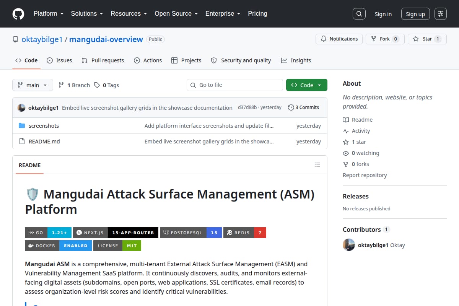Open commit d37d88b hash link
The height and width of the screenshot is (306, 459).
coord(247,107)
